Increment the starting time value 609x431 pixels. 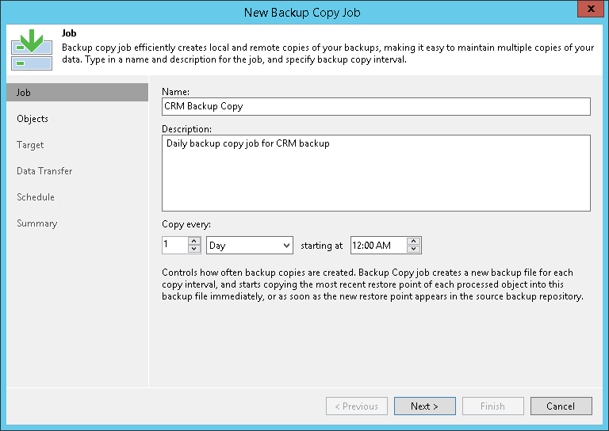pos(414,241)
